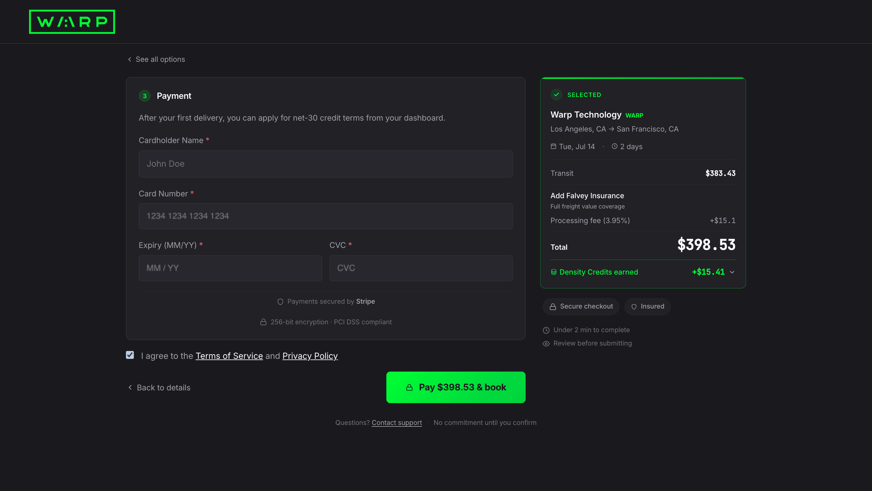Expand the Density Credits earned chevron
The width and height of the screenshot is (872, 491).
tap(732, 272)
